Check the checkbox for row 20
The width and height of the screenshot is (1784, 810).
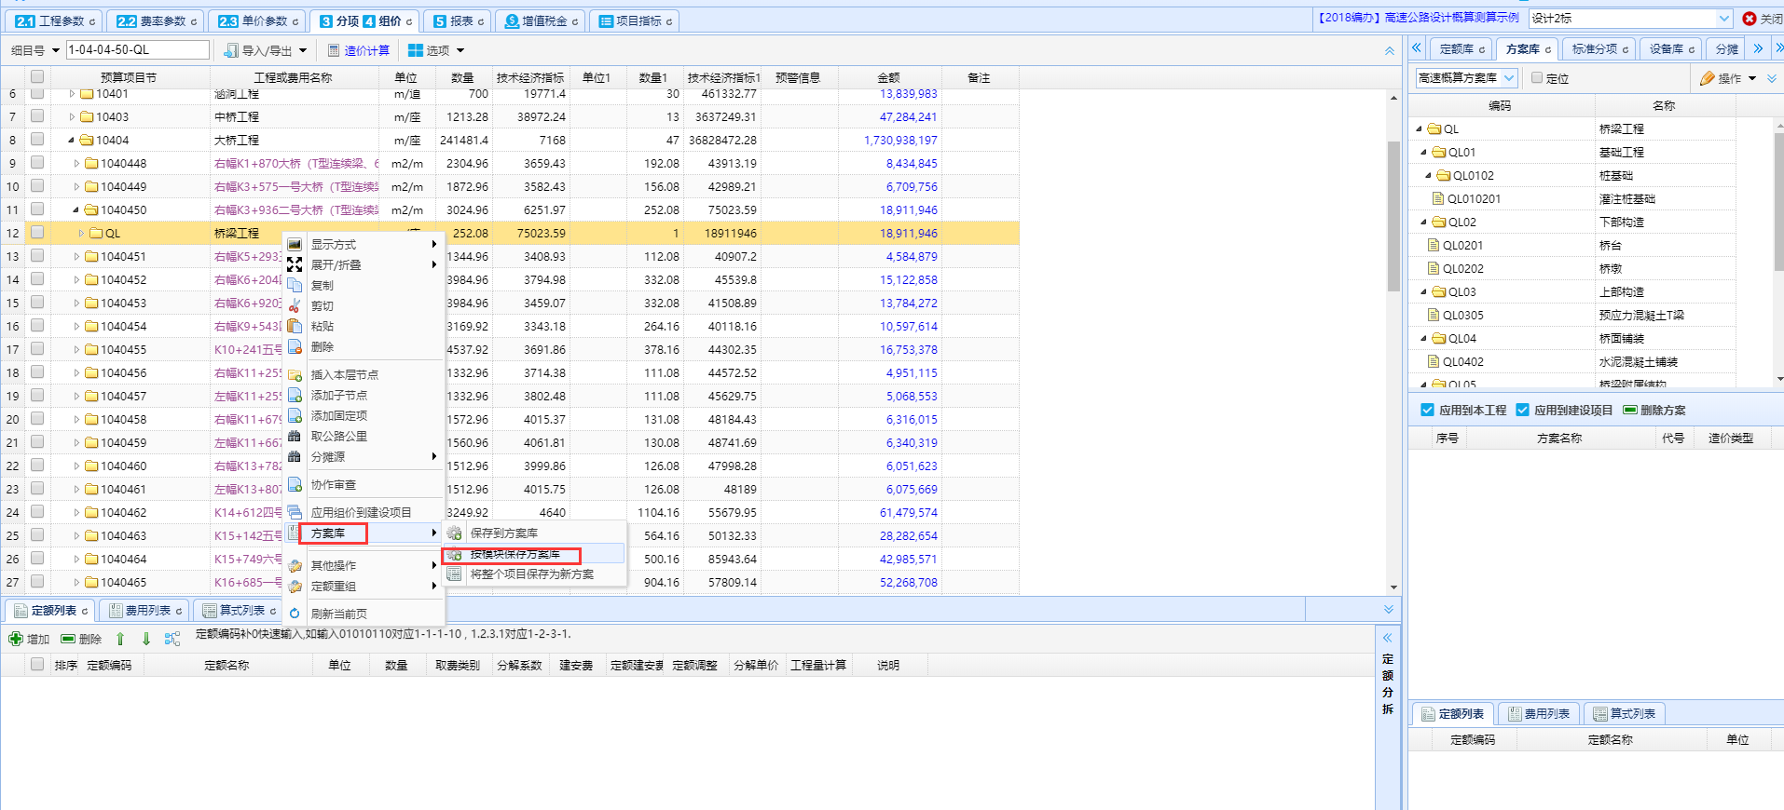coord(37,418)
